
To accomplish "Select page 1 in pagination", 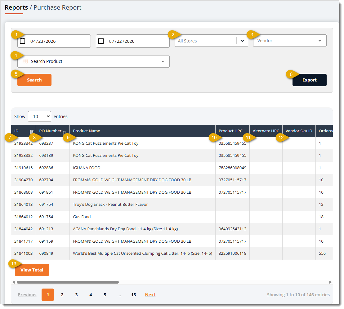I will [x=48, y=295].
